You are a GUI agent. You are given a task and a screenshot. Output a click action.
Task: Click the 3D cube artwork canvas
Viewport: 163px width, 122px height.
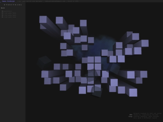coord(94,62)
